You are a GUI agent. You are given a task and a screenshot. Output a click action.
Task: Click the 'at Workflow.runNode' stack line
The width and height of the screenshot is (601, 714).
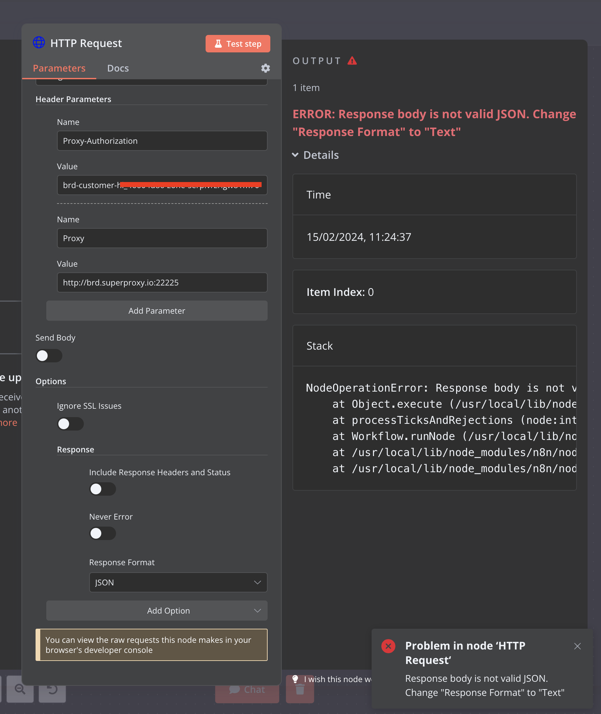pyautogui.click(x=454, y=436)
